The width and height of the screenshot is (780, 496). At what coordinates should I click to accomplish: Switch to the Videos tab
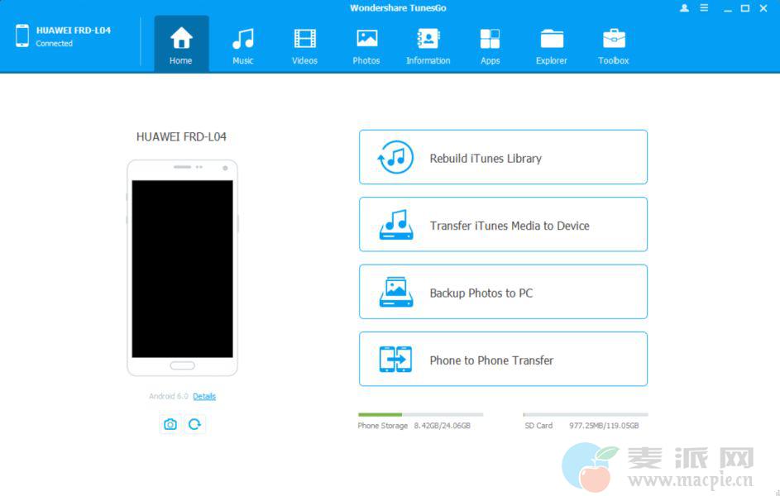tap(304, 45)
